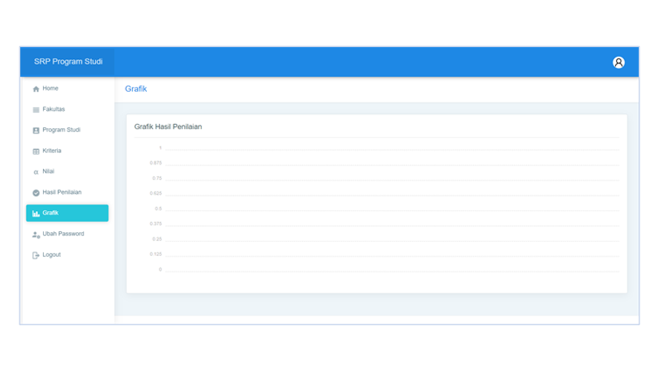The width and height of the screenshot is (659, 371).
Task: Click the Fakultas list icon
Action: [36, 110]
